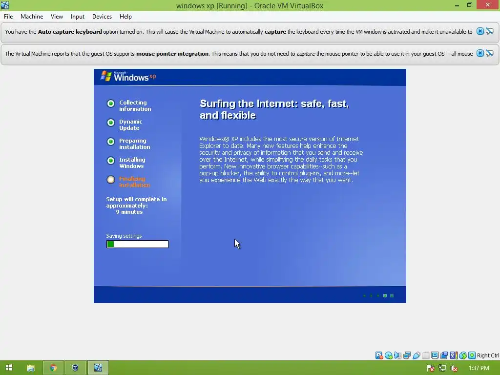
Task: Open Google Chrome from the taskbar
Action: 53,368
